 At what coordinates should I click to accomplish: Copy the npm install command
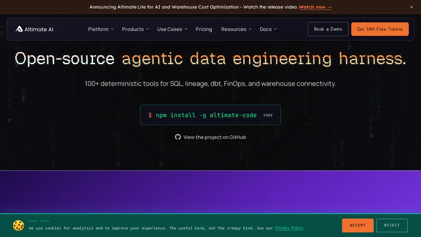tap(268, 115)
